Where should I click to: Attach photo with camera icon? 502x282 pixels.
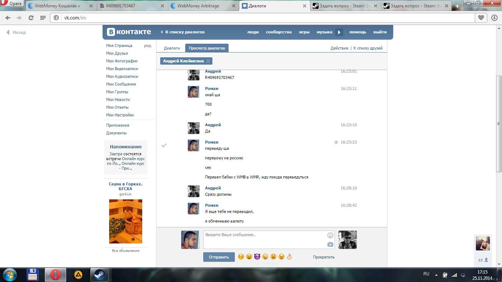coord(330,245)
